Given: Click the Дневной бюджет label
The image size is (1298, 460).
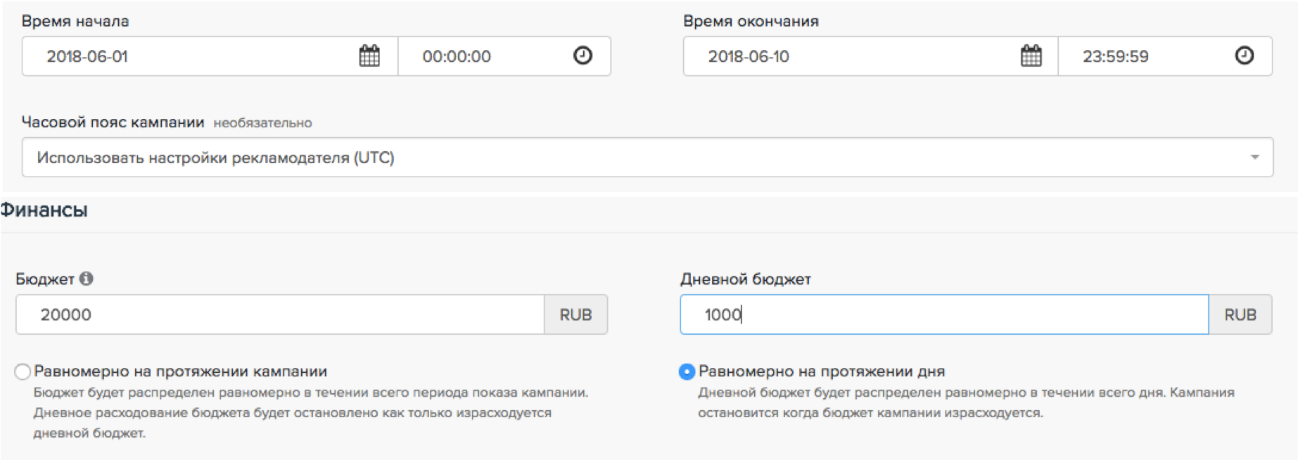Looking at the screenshot, I should (x=745, y=279).
